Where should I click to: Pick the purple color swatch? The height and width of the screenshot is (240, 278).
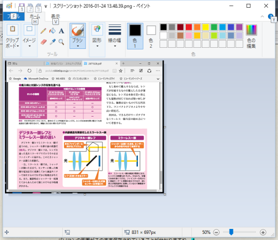239,27
